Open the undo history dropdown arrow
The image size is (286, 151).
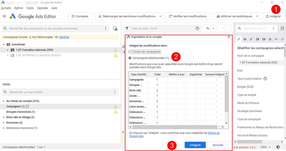213,28
